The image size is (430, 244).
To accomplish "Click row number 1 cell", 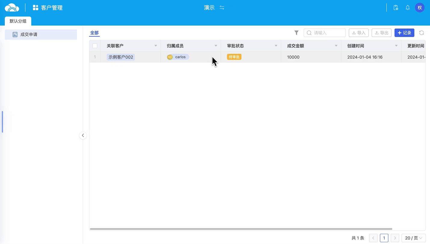I will (x=95, y=57).
